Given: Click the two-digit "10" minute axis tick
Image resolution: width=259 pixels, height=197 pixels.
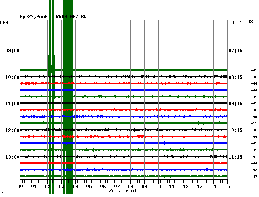Looking at the screenshot, I should [x=158, y=187].
